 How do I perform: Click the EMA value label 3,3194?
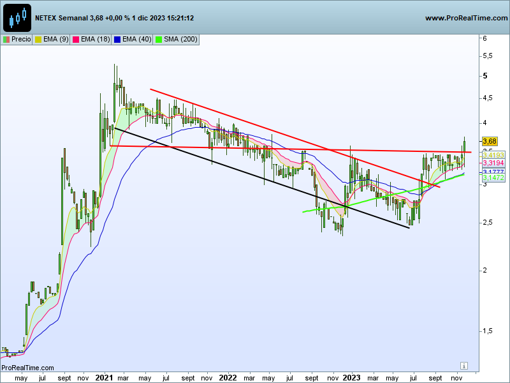pyautogui.click(x=493, y=163)
